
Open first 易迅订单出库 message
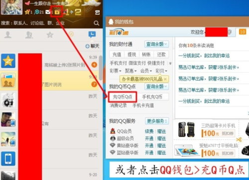[209, 67]
